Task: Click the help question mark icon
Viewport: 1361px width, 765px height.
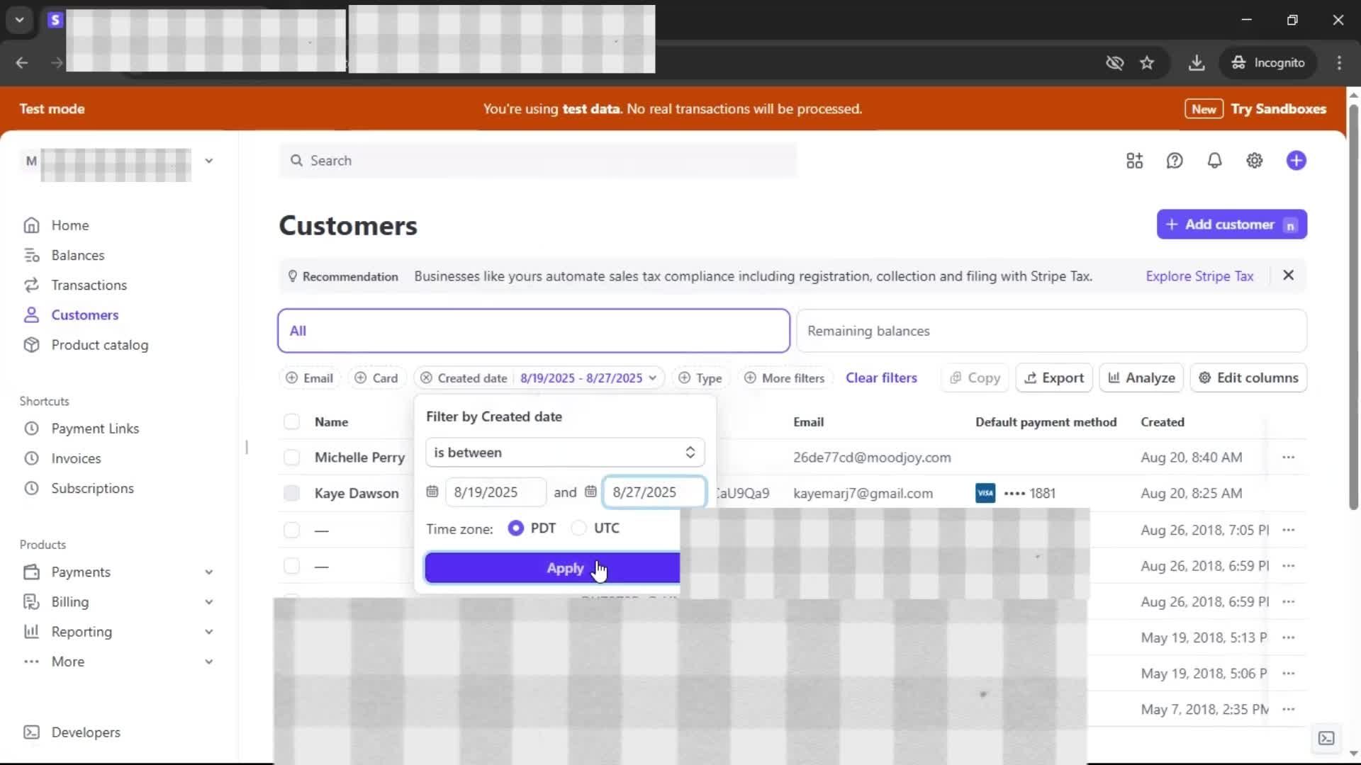Action: point(1175,161)
